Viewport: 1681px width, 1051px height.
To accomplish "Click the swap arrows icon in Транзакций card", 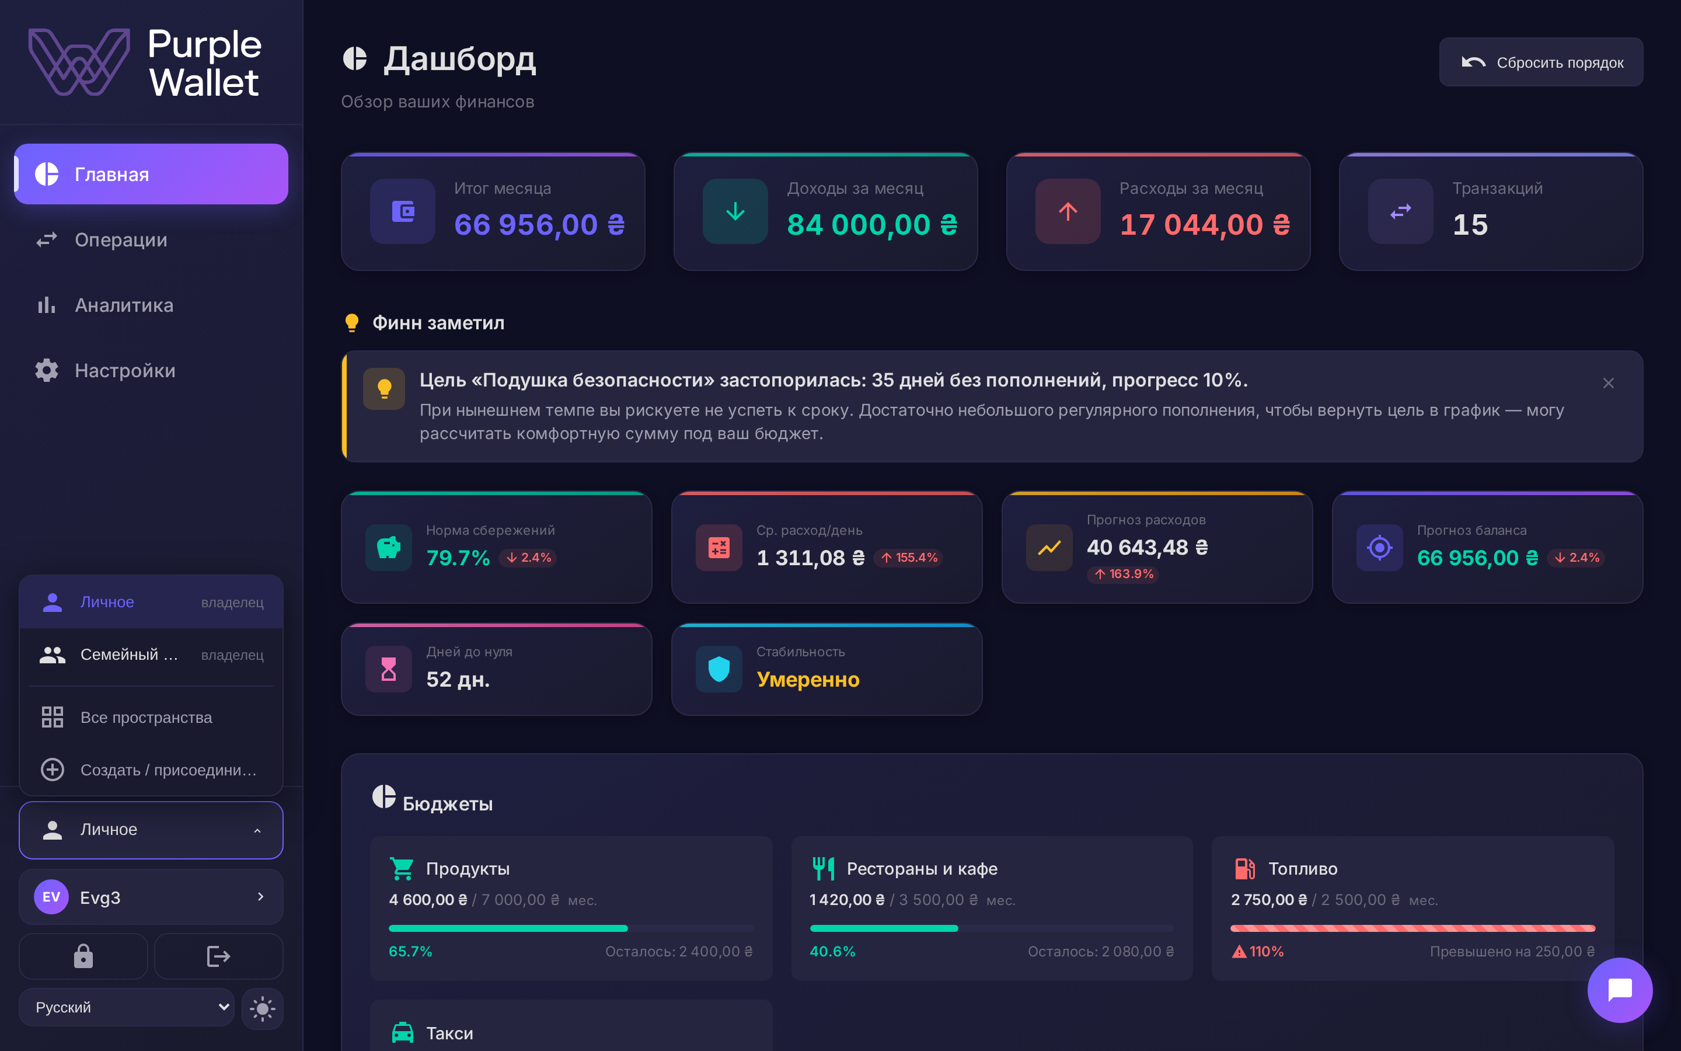I will coord(1400,211).
